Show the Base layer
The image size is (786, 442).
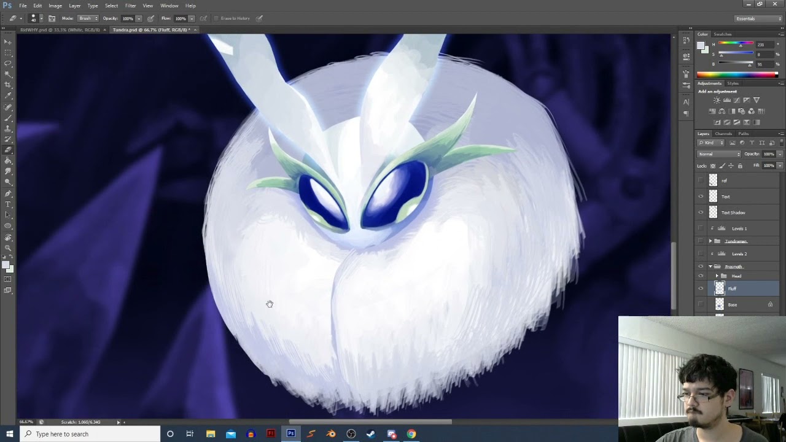click(701, 304)
